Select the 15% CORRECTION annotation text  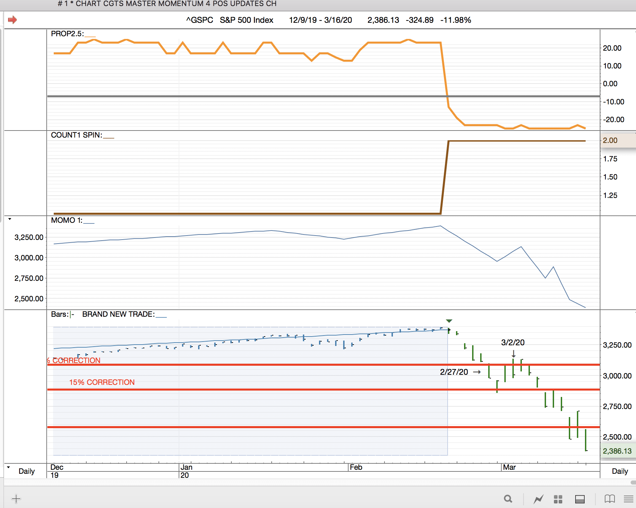(x=102, y=382)
